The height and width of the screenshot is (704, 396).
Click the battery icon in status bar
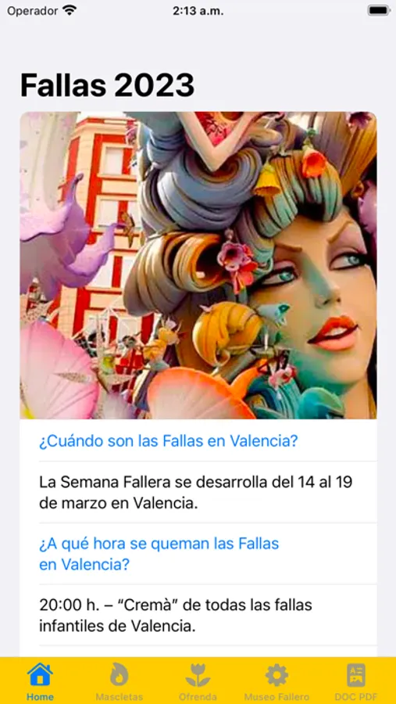(x=378, y=10)
